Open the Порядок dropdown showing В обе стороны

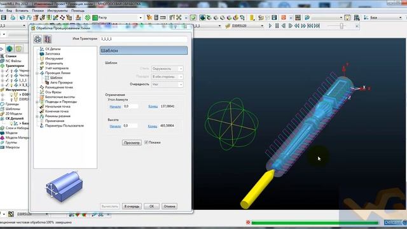click(167, 76)
